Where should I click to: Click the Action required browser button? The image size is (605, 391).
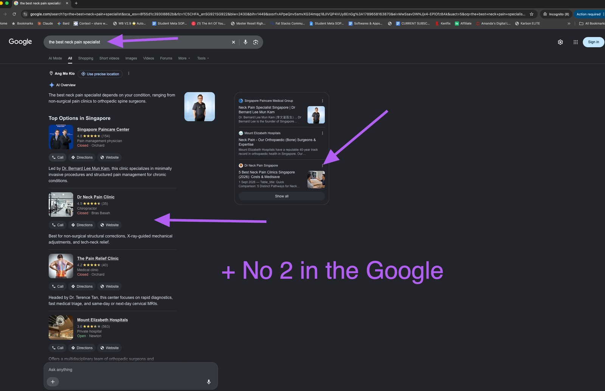point(589,14)
